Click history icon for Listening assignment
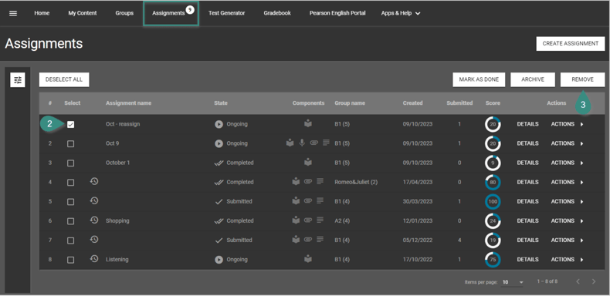The image size is (610, 296). pyautogui.click(x=94, y=259)
